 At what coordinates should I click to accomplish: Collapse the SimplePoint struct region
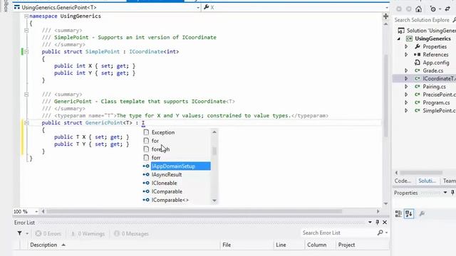tap(26, 52)
